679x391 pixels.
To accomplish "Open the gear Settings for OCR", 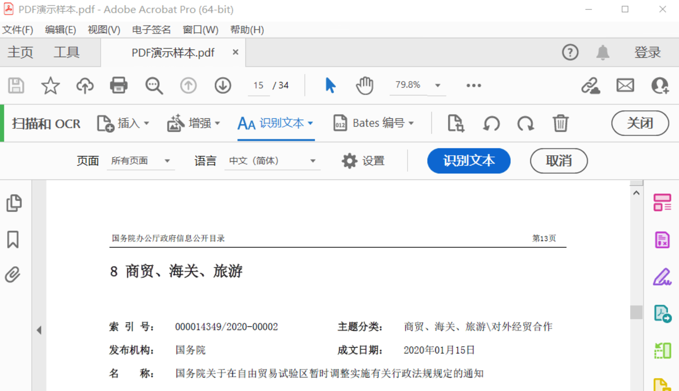I will click(x=363, y=161).
